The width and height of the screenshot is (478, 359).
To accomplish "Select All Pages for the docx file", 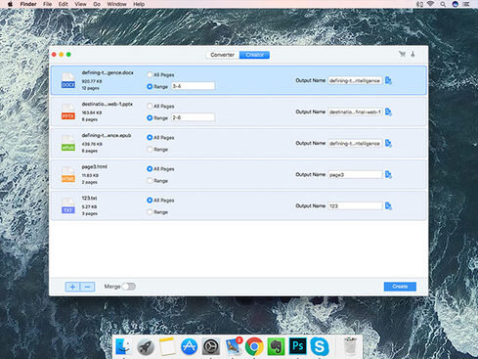I will [150, 74].
